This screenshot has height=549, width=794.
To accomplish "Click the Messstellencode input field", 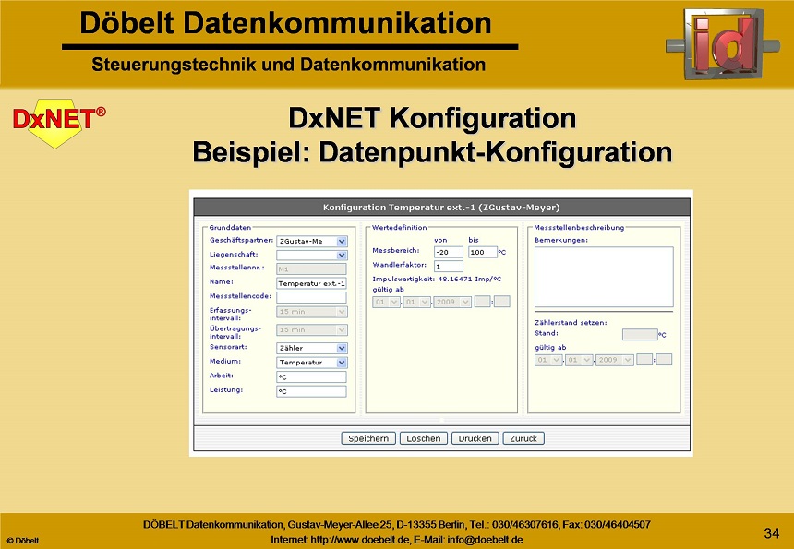I will click(x=311, y=297).
